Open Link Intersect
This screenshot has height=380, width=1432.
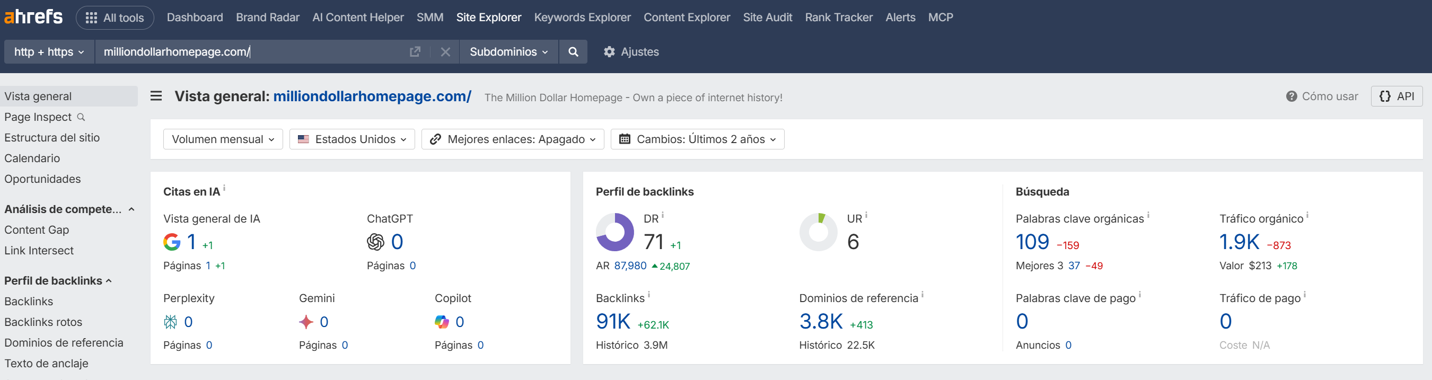(38, 251)
